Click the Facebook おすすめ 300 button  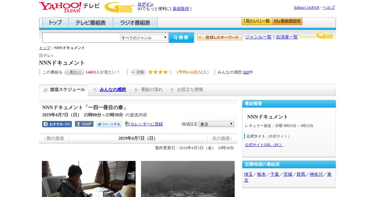click(57, 124)
